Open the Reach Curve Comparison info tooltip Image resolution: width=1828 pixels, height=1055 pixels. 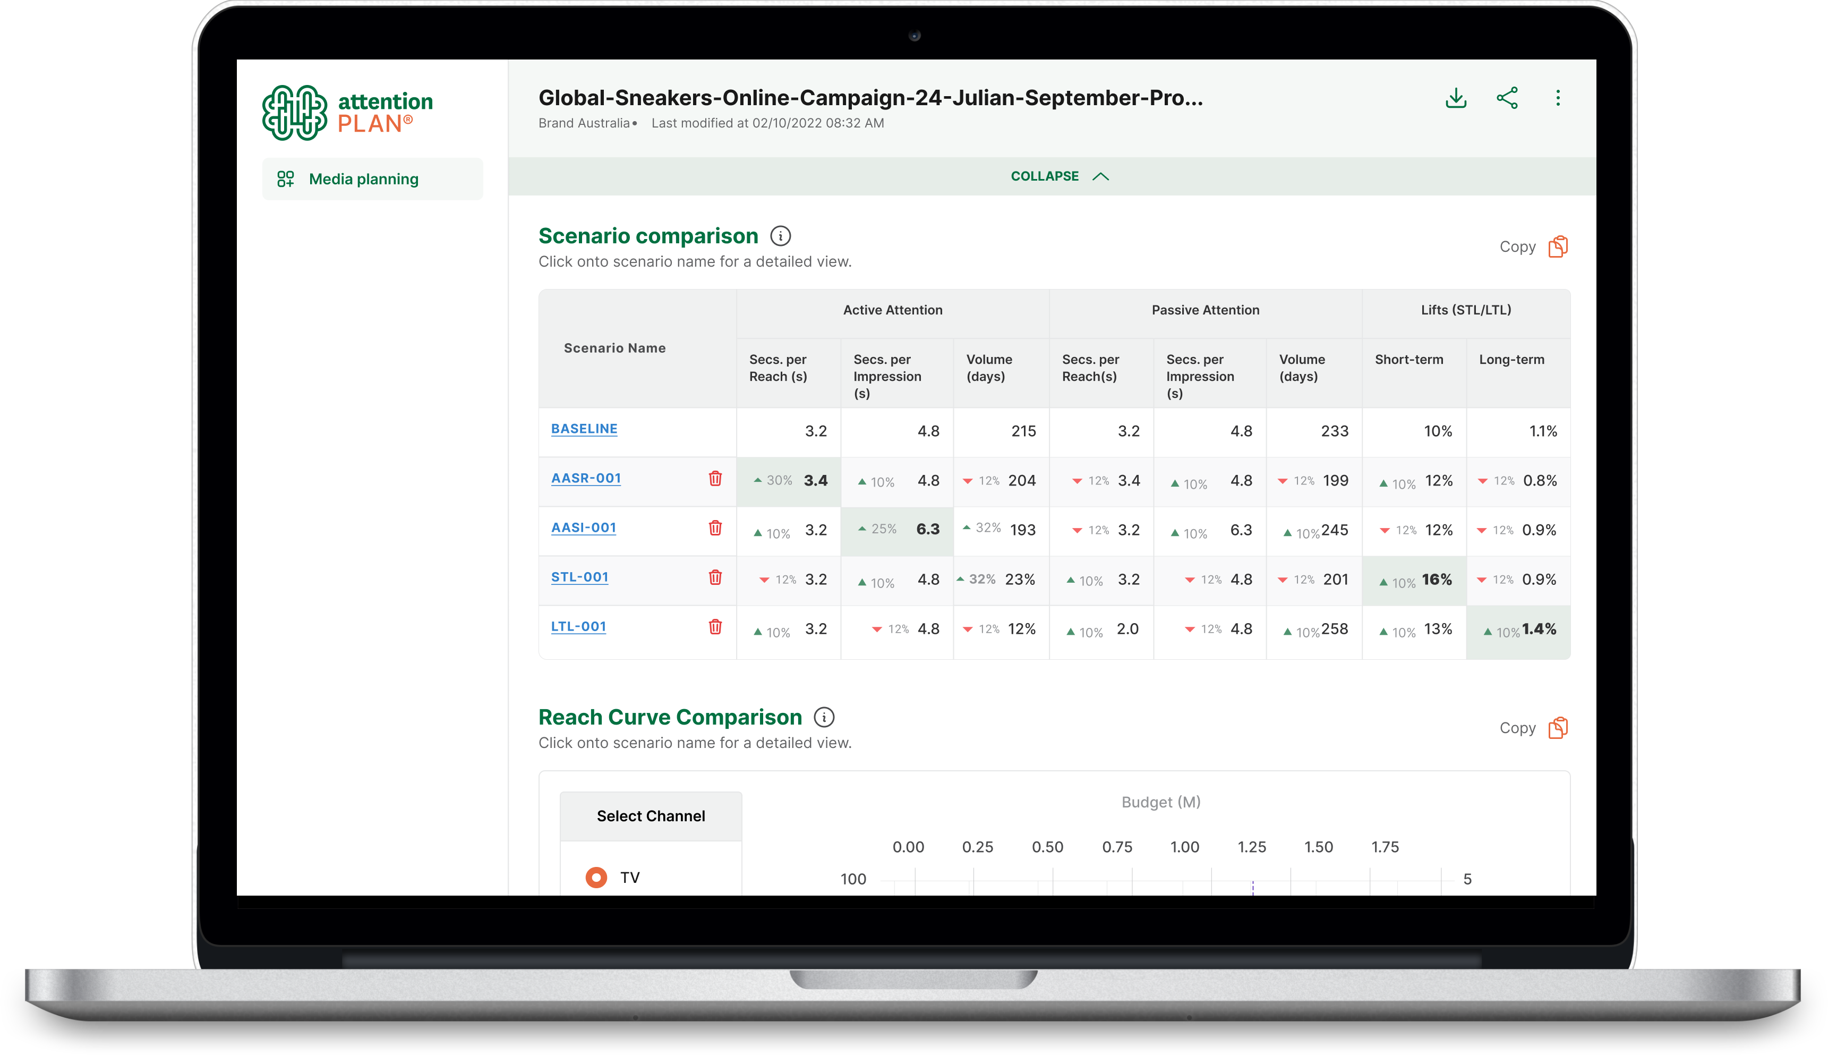click(x=824, y=717)
